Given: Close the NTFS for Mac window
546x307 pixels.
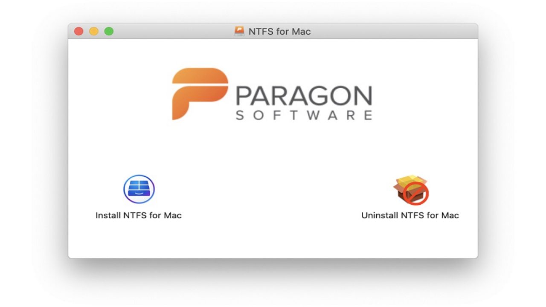Looking at the screenshot, I should [78, 31].
